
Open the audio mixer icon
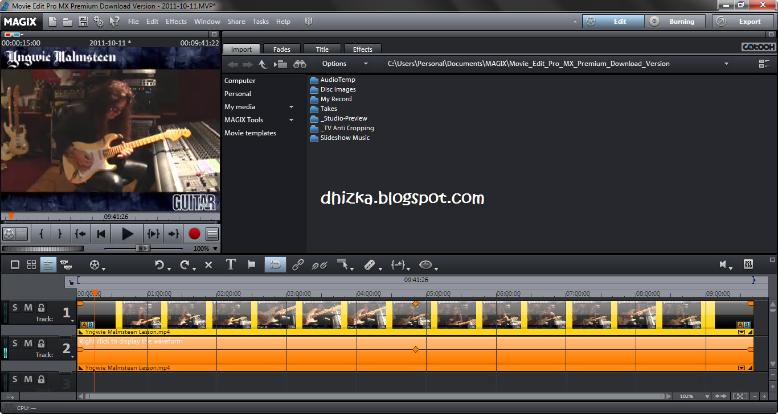coord(748,264)
